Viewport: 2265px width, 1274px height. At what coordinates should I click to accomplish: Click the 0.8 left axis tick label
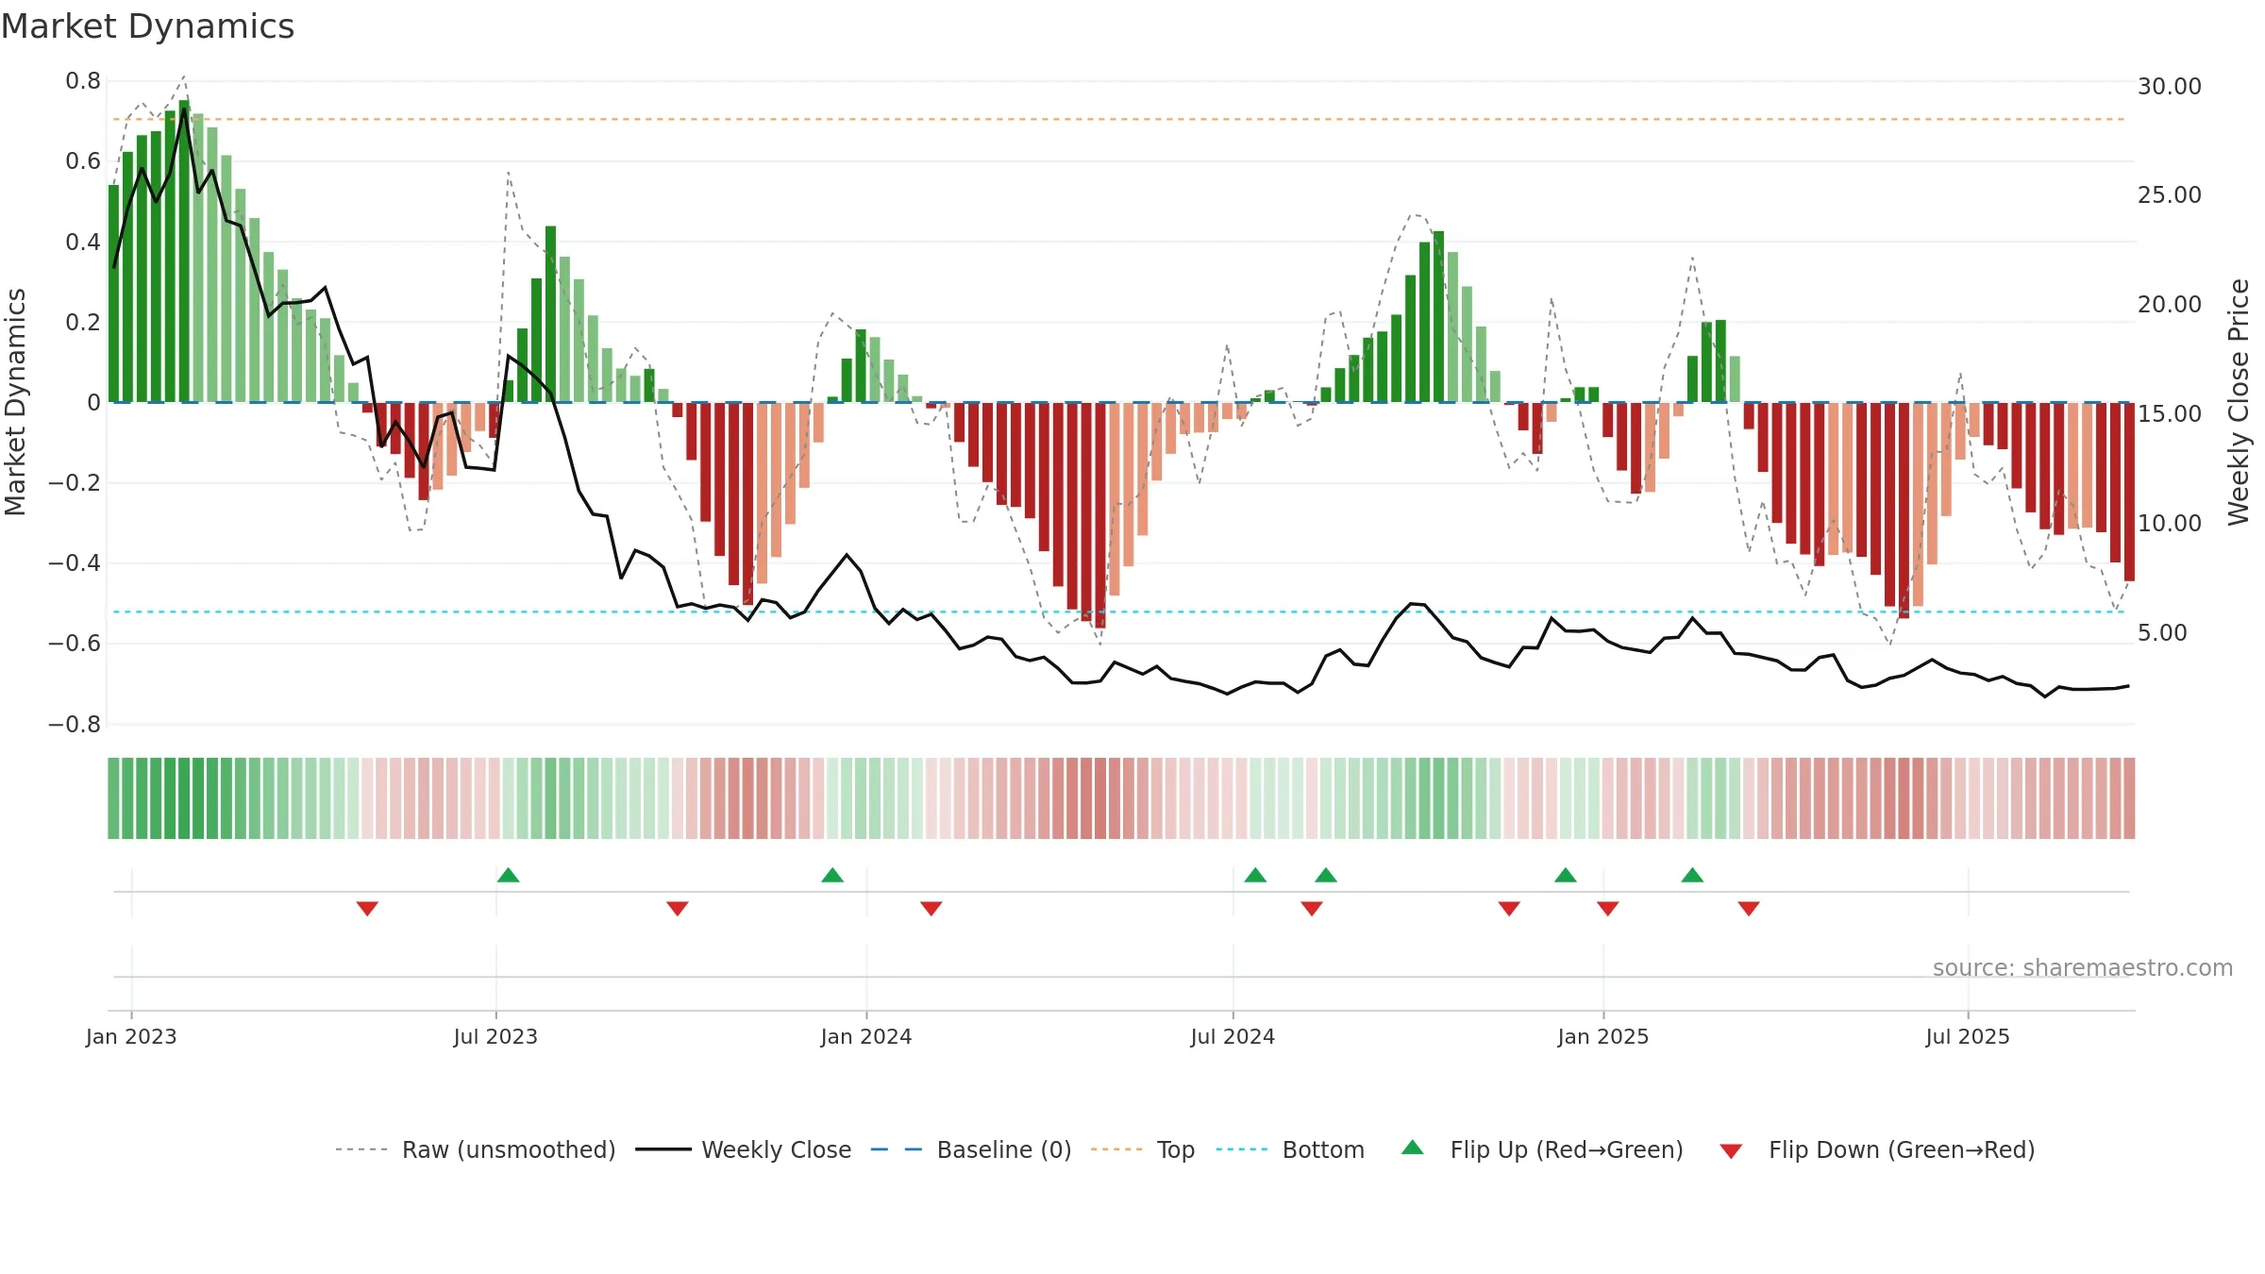point(83,81)
